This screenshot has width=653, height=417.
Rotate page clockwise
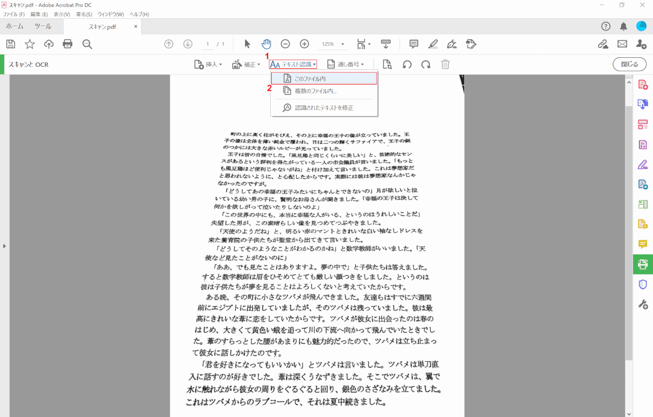426,65
